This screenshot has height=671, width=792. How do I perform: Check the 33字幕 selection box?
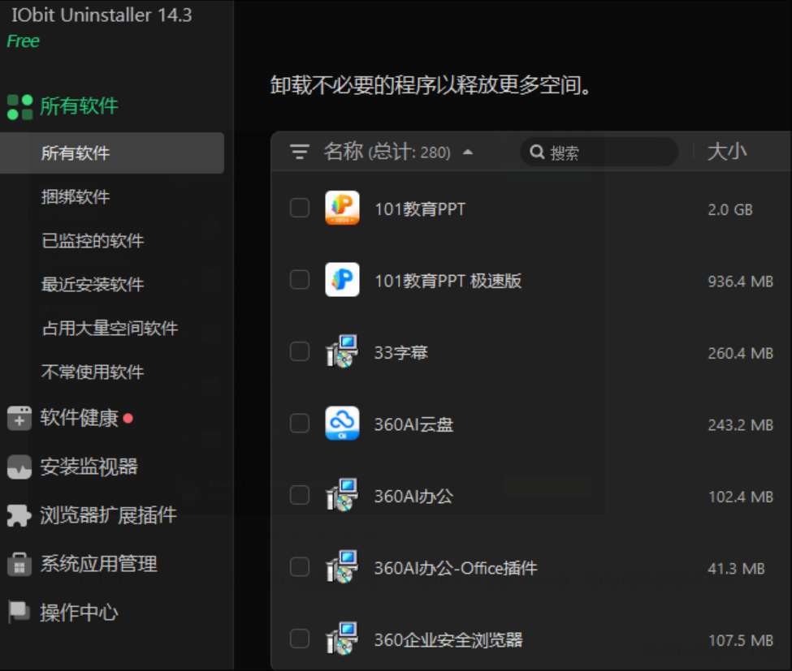coord(299,351)
